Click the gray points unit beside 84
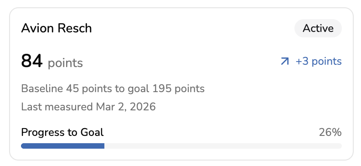The image size is (361, 166). (x=65, y=63)
